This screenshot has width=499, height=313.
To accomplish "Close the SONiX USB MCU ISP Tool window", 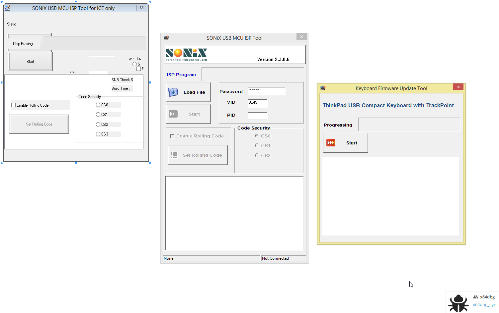I will 301,37.
